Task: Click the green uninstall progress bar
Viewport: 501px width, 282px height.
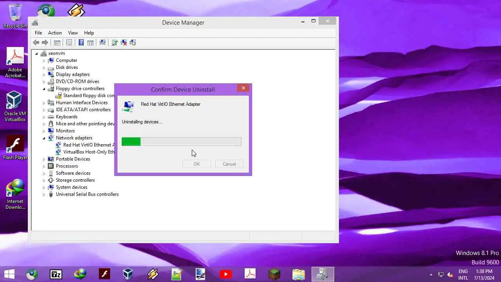Action: click(x=181, y=141)
